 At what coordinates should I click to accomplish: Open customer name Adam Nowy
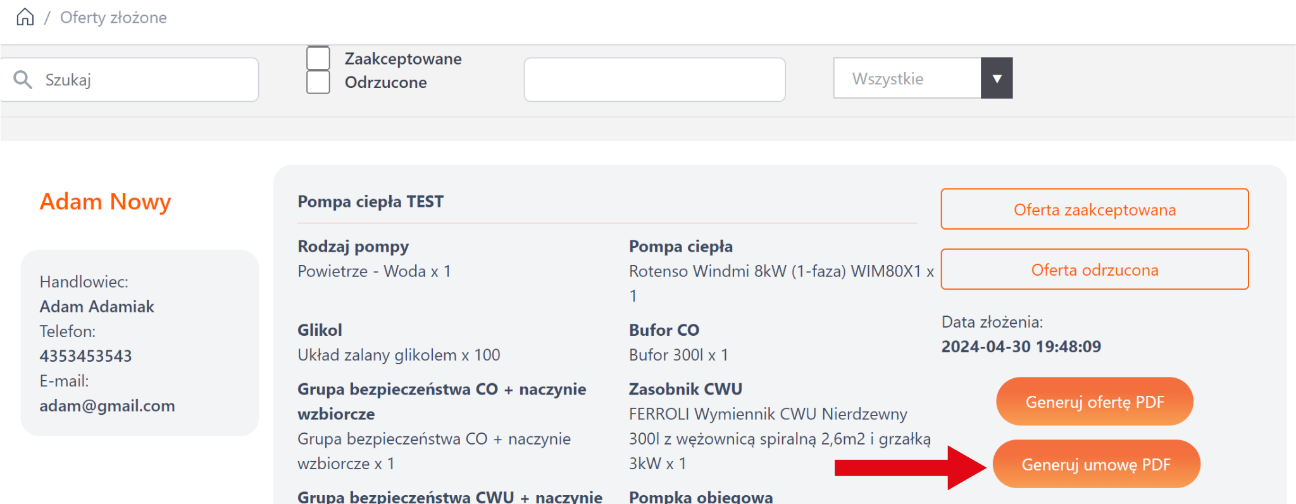105,202
